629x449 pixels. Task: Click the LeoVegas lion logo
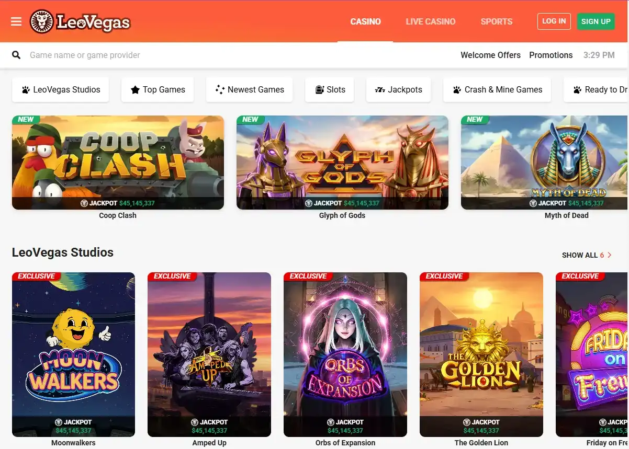pyautogui.click(x=80, y=22)
